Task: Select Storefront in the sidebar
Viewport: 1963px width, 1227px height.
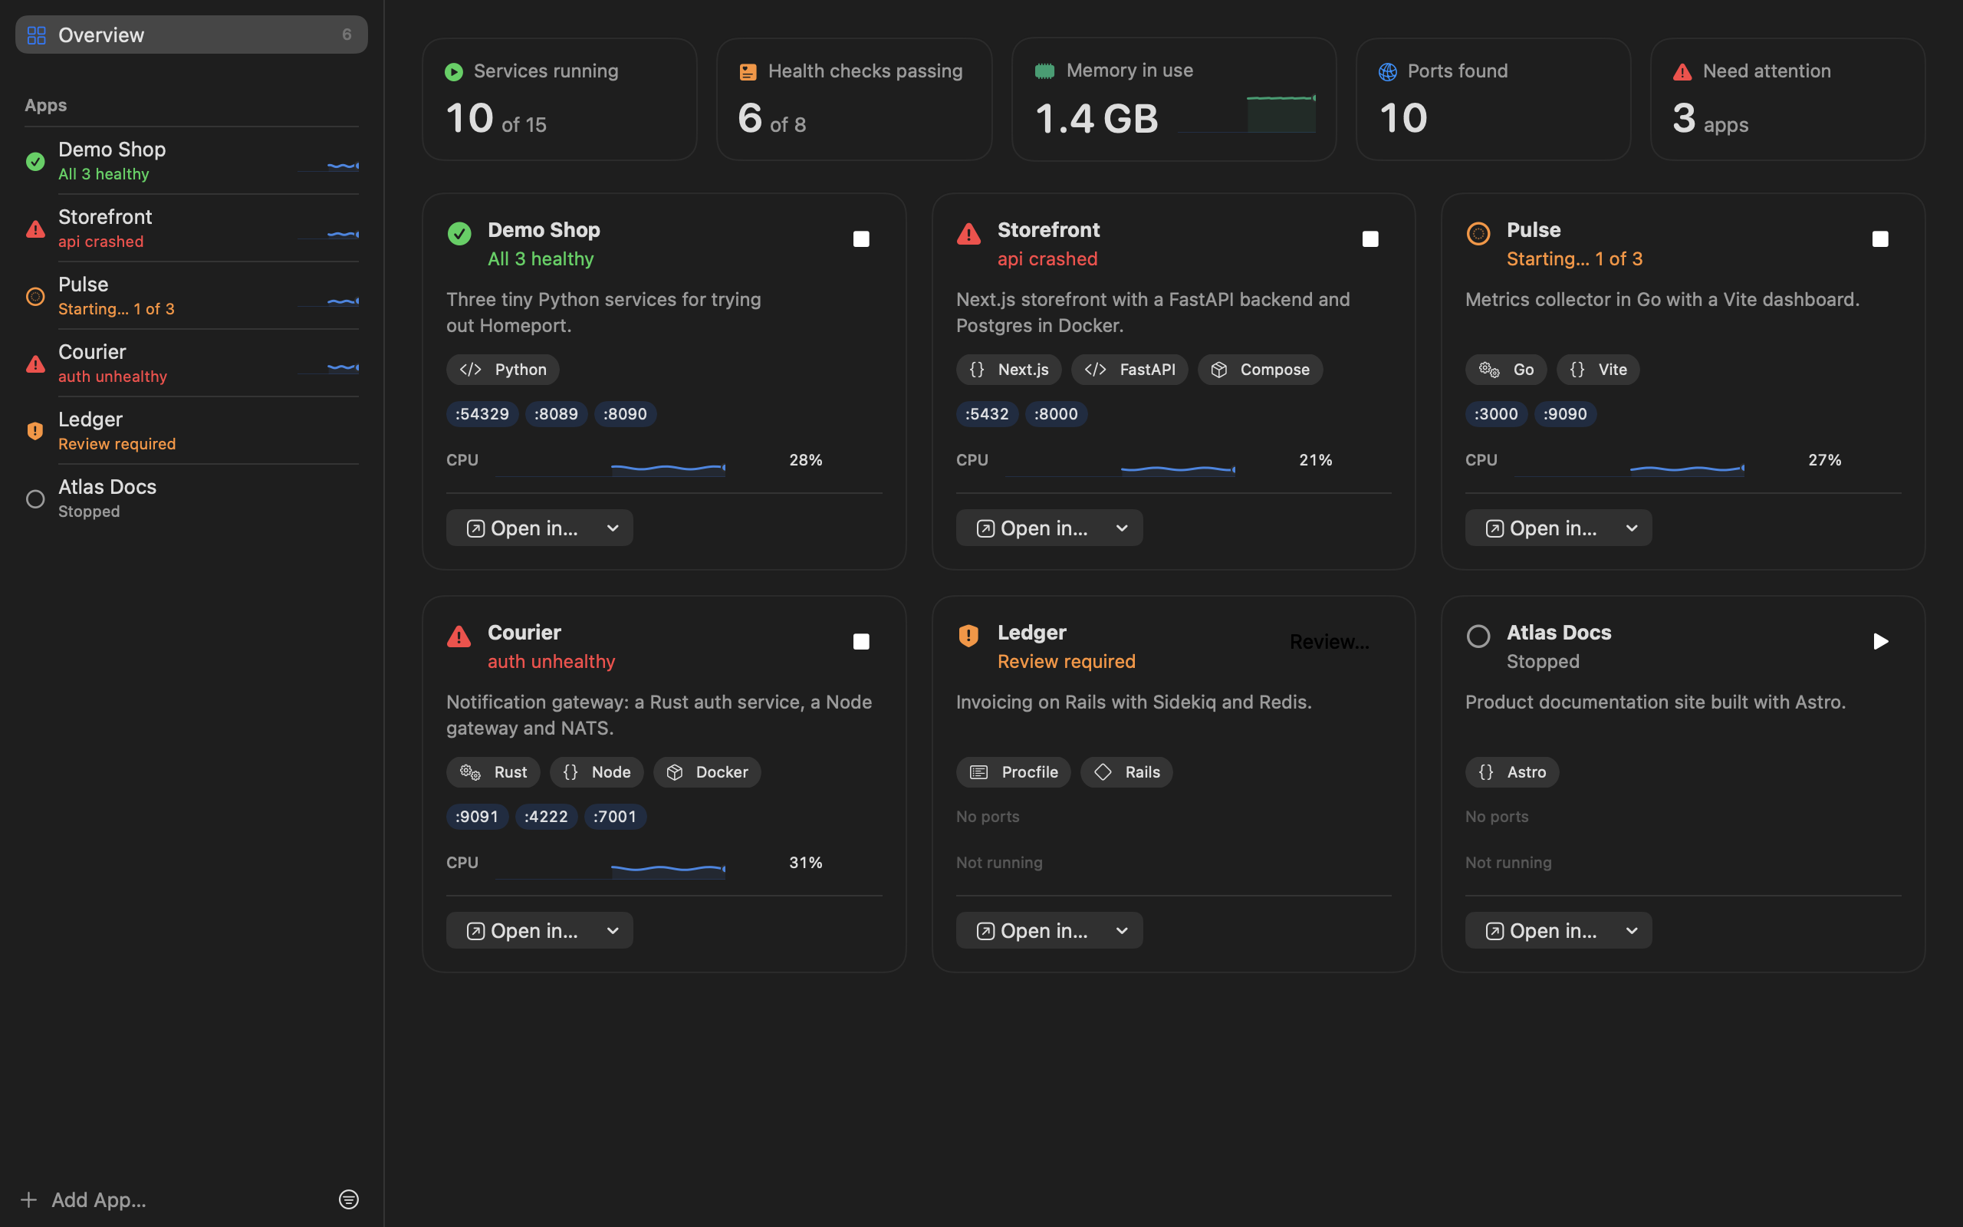Action: 192,228
